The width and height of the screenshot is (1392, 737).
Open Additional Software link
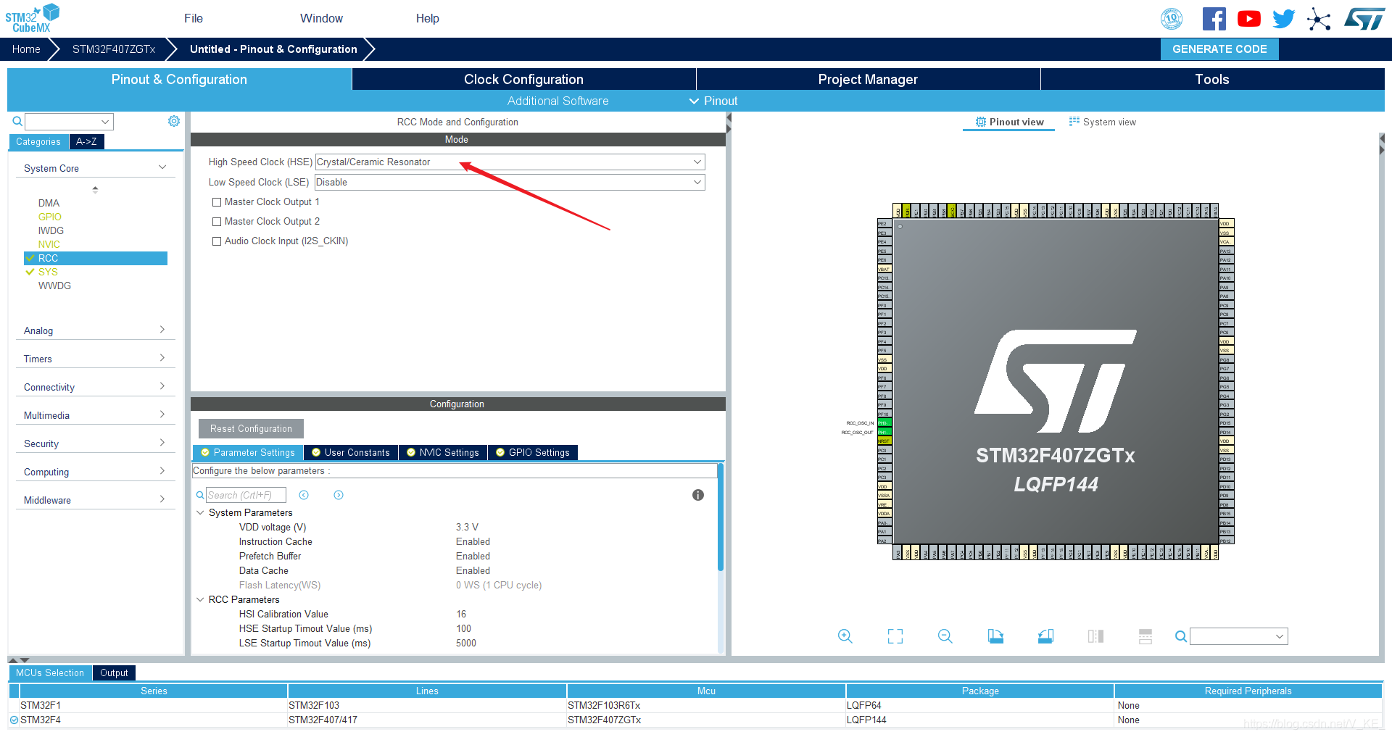558,101
